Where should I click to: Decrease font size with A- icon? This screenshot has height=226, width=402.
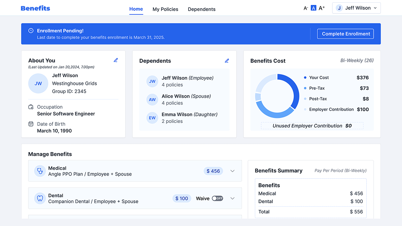[306, 8]
